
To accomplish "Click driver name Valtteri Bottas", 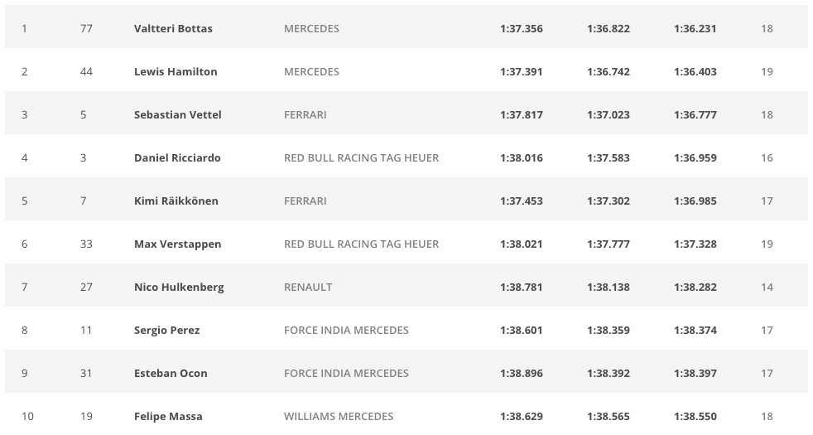I will coord(173,28).
